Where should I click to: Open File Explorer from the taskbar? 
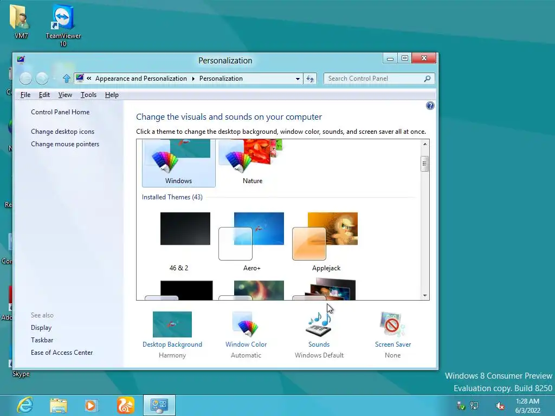[59, 405]
